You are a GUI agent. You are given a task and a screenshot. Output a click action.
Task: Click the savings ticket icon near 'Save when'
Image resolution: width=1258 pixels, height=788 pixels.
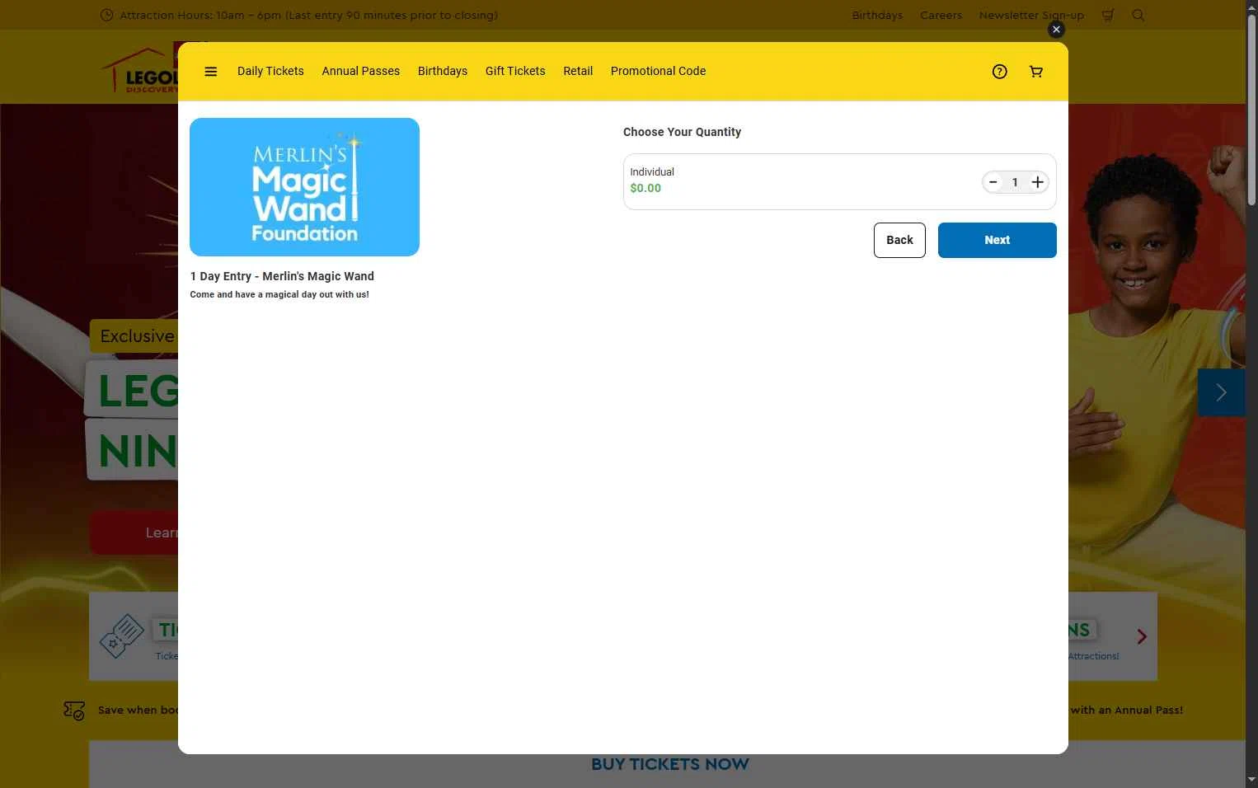74,710
